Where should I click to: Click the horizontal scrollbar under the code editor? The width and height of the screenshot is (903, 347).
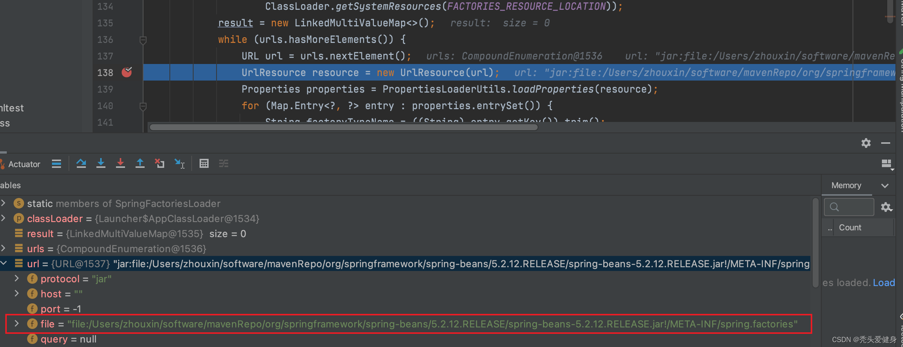click(343, 127)
